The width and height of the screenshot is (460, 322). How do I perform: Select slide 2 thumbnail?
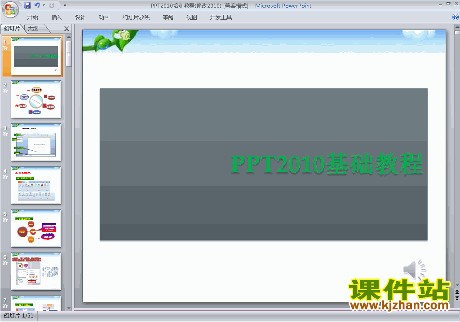(x=36, y=99)
